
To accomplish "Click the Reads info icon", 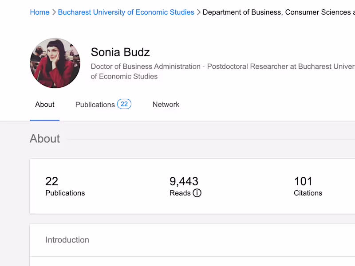I will click(197, 193).
